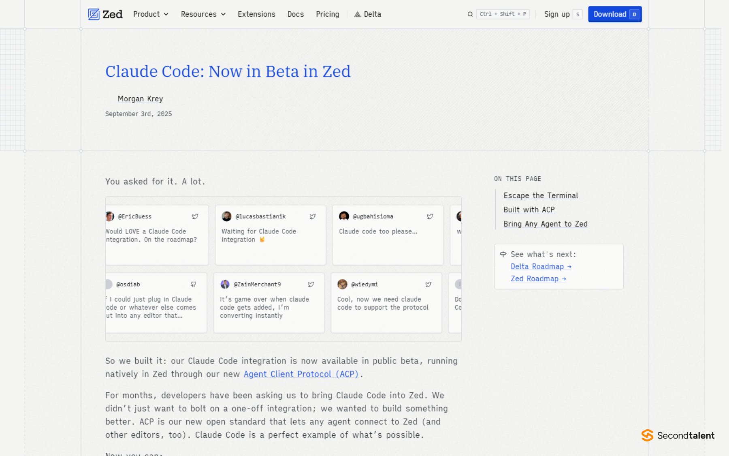Jump to Escape the Terminal section
The image size is (729, 456).
pyautogui.click(x=541, y=195)
